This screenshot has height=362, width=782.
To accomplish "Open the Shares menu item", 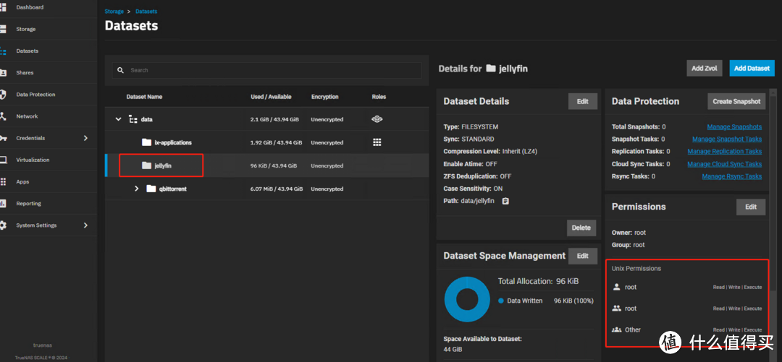I will [x=25, y=73].
